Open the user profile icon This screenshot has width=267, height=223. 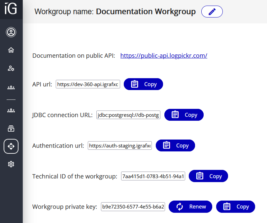point(11,32)
